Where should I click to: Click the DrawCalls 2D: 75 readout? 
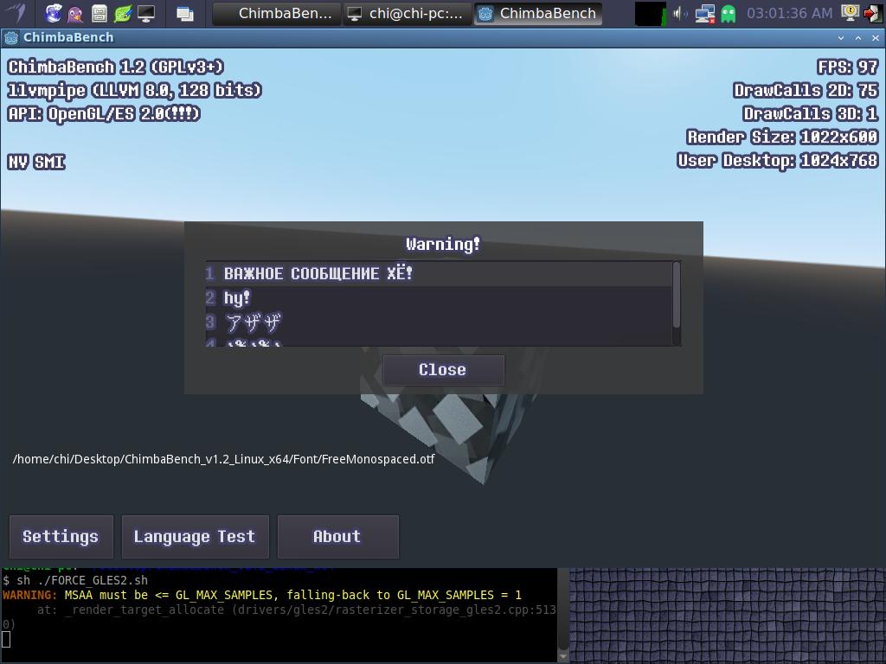click(806, 90)
